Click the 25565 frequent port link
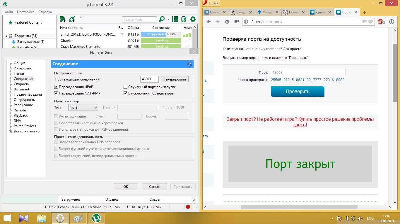Image resolution: width=400 pixels, height=224 pixels. [276, 80]
